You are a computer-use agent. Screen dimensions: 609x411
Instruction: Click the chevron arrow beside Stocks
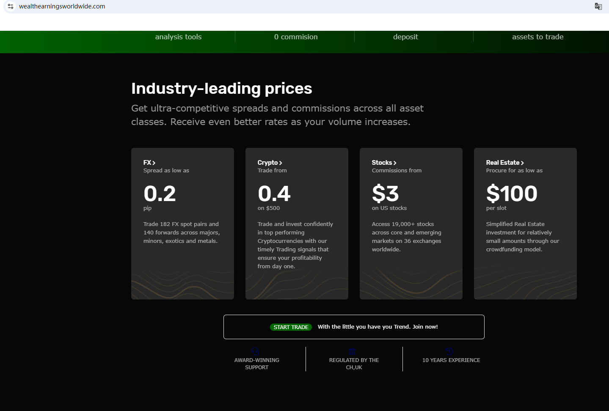[395, 163]
